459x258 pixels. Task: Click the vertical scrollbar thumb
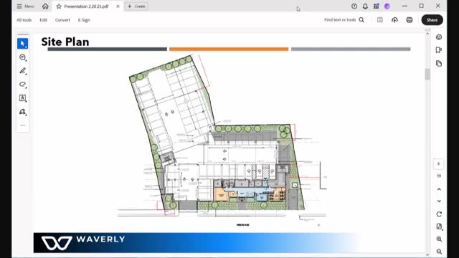click(427, 75)
